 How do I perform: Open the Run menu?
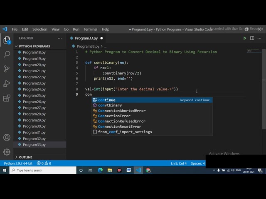(76, 29)
